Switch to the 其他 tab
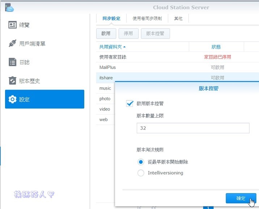This screenshot has height=209, width=259. (178, 18)
